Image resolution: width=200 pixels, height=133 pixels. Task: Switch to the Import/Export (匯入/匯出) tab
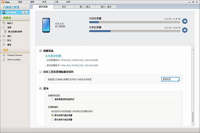click(85, 7)
